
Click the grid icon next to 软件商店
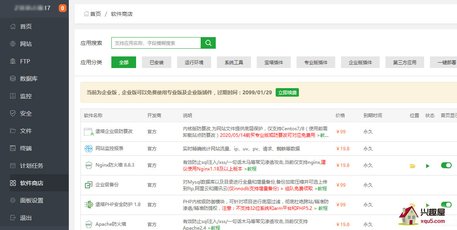pyautogui.click(x=13, y=183)
